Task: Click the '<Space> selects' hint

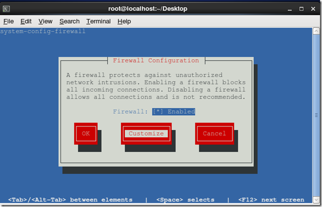Action: click(185, 200)
